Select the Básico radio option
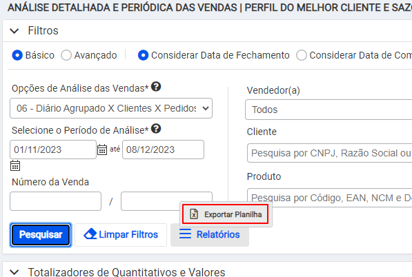This screenshot has width=412, height=277. [17, 55]
